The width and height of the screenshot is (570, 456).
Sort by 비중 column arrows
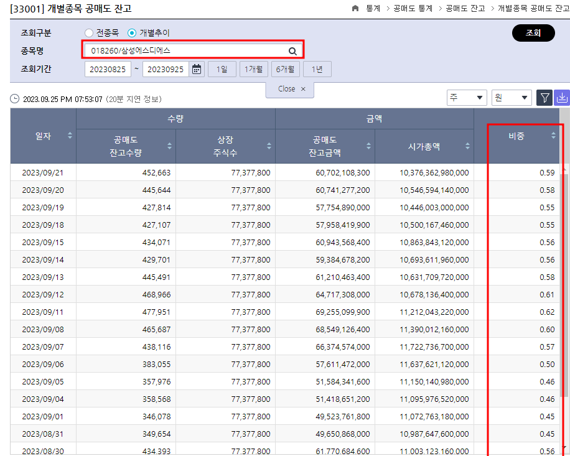[553, 136]
